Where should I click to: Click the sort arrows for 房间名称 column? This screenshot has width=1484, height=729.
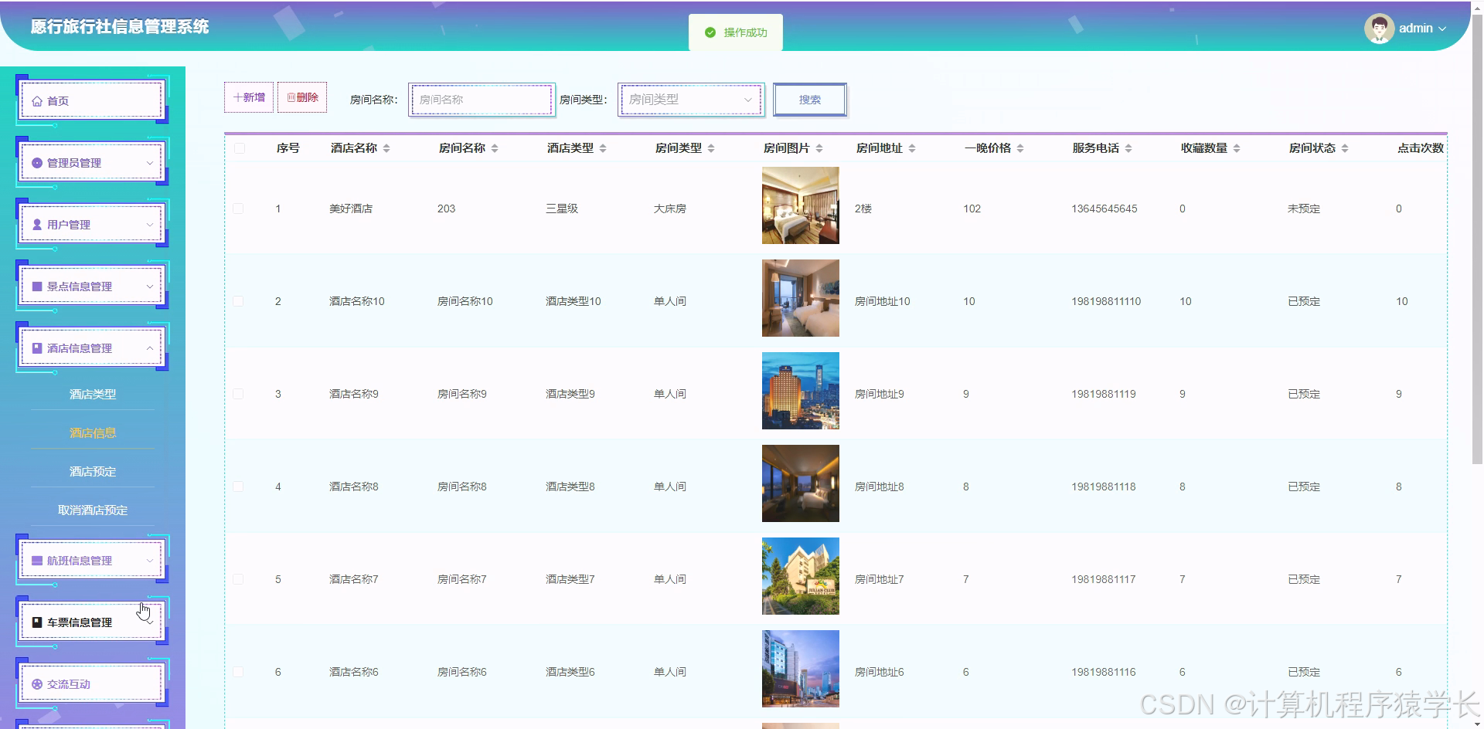[495, 148]
